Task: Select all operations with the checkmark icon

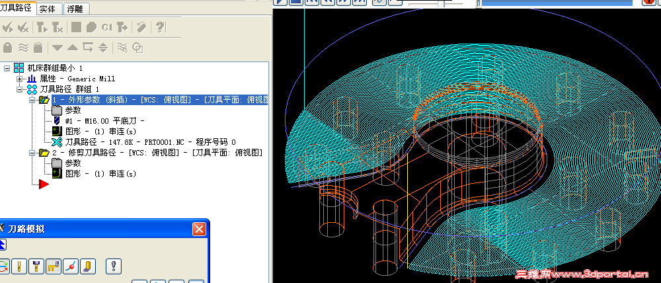Action: [x=7, y=28]
